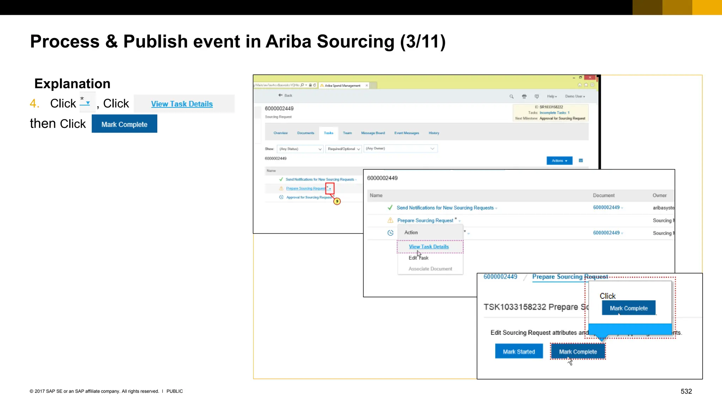
Task: Open the Actions dropdown button
Action: pos(559,161)
